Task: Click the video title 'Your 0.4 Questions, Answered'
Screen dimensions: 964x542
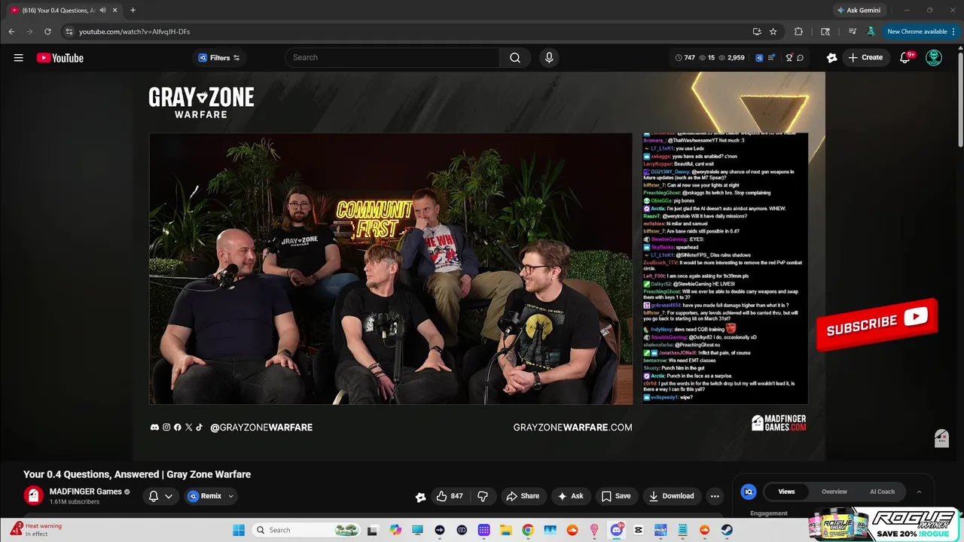Action: click(x=137, y=474)
